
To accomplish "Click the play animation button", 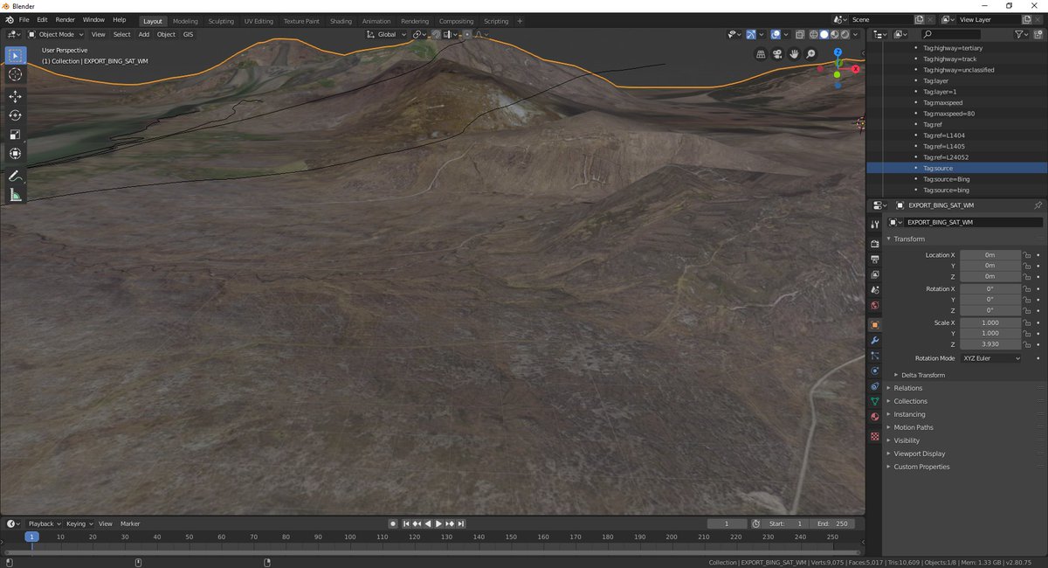I will [x=438, y=523].
